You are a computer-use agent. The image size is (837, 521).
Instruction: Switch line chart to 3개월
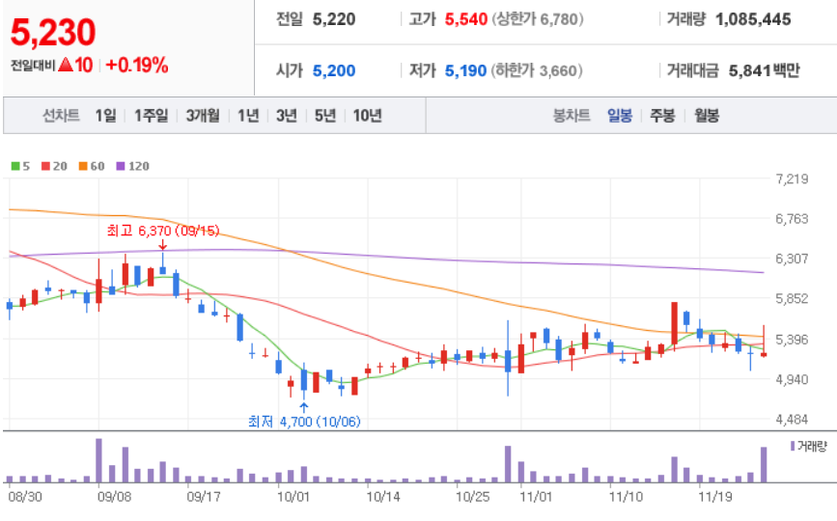203,115
